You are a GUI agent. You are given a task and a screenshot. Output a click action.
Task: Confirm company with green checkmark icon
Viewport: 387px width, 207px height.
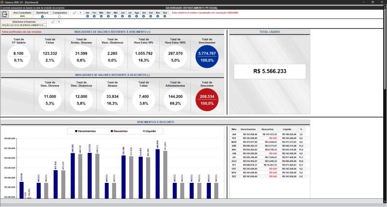53,22
